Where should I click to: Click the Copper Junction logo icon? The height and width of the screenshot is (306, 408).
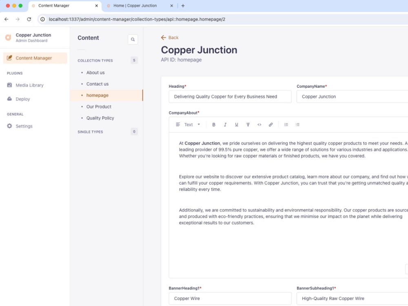[8, 38]
